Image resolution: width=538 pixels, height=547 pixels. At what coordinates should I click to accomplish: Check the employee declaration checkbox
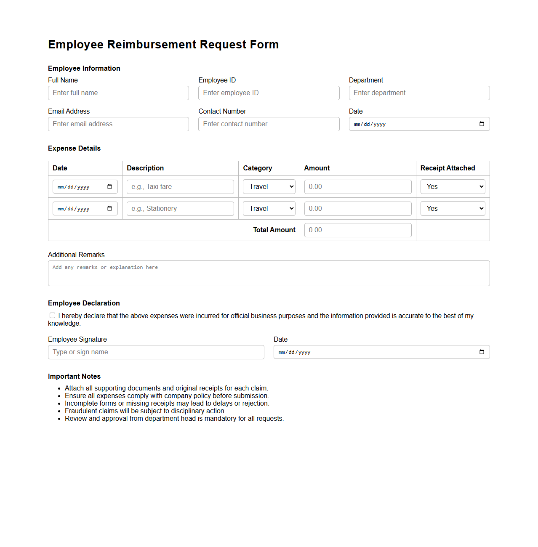[x=53, y=316]
